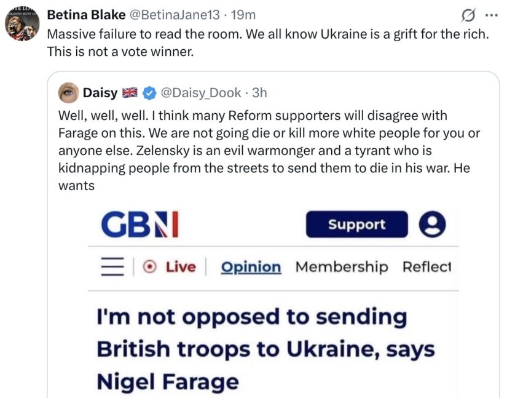Click Daisy's blue verified badge

149,93
